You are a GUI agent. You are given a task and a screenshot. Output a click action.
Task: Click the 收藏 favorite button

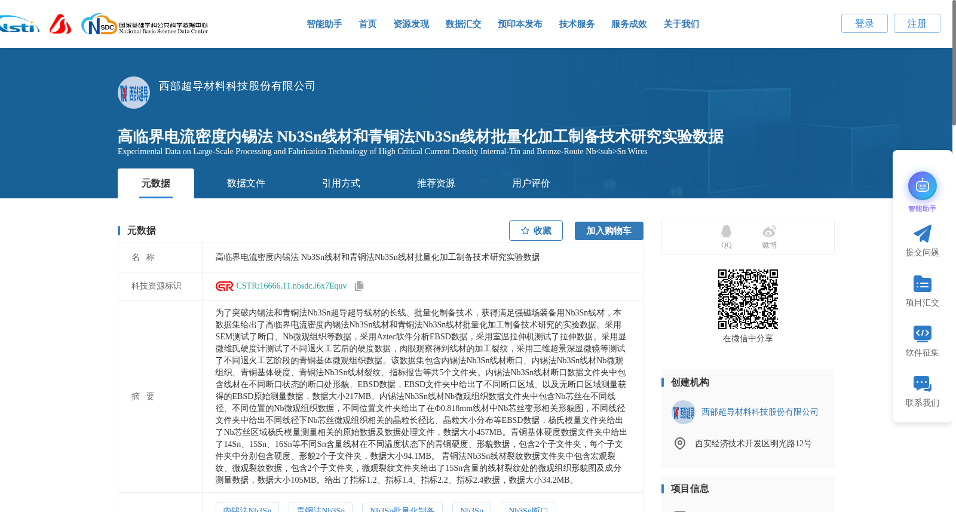coord(536,231)
